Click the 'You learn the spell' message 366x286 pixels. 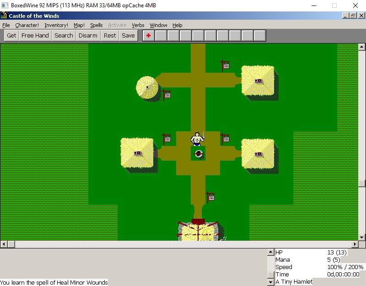pyautogui.click(x=54, y=282)
